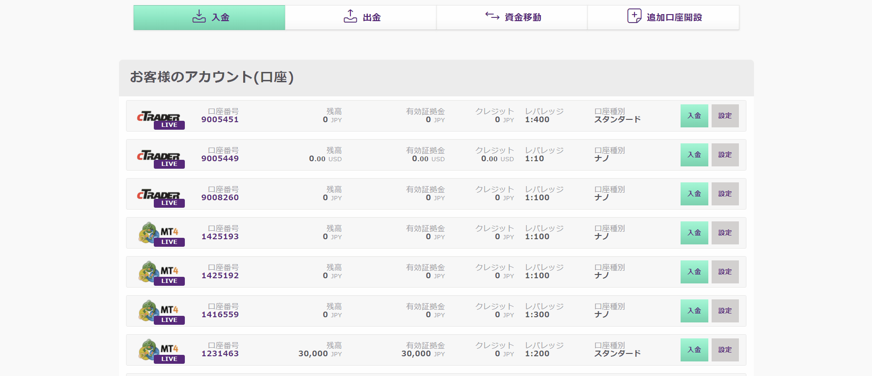Open the 出金 withdrawal tab

point(361,17)
